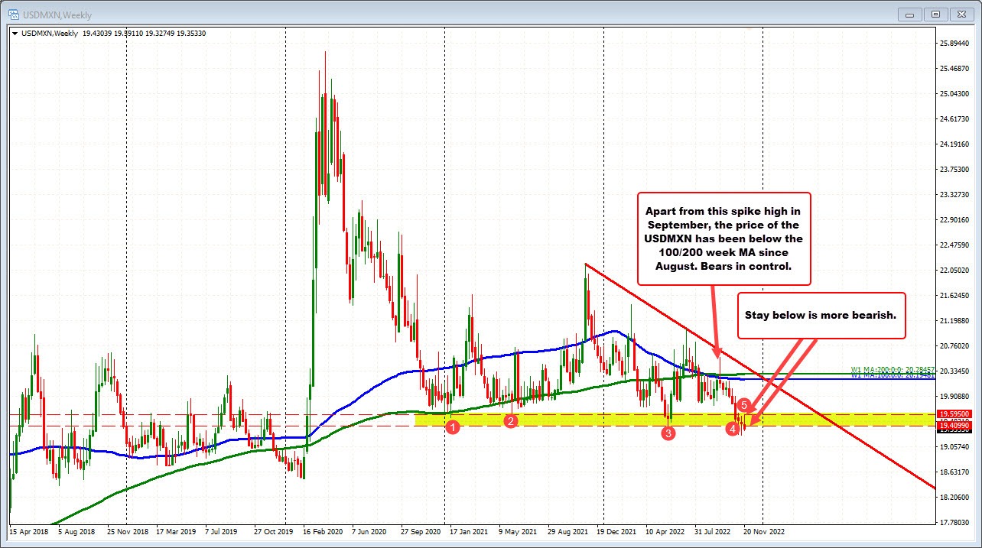This screenshot has height=548, width=982.
Task: Click the 23.32730 price axis label
Action: tap(955, 195)
